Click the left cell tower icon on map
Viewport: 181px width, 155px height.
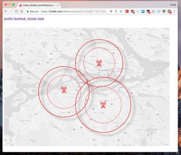pyautogui.click(x=64, y=90)
